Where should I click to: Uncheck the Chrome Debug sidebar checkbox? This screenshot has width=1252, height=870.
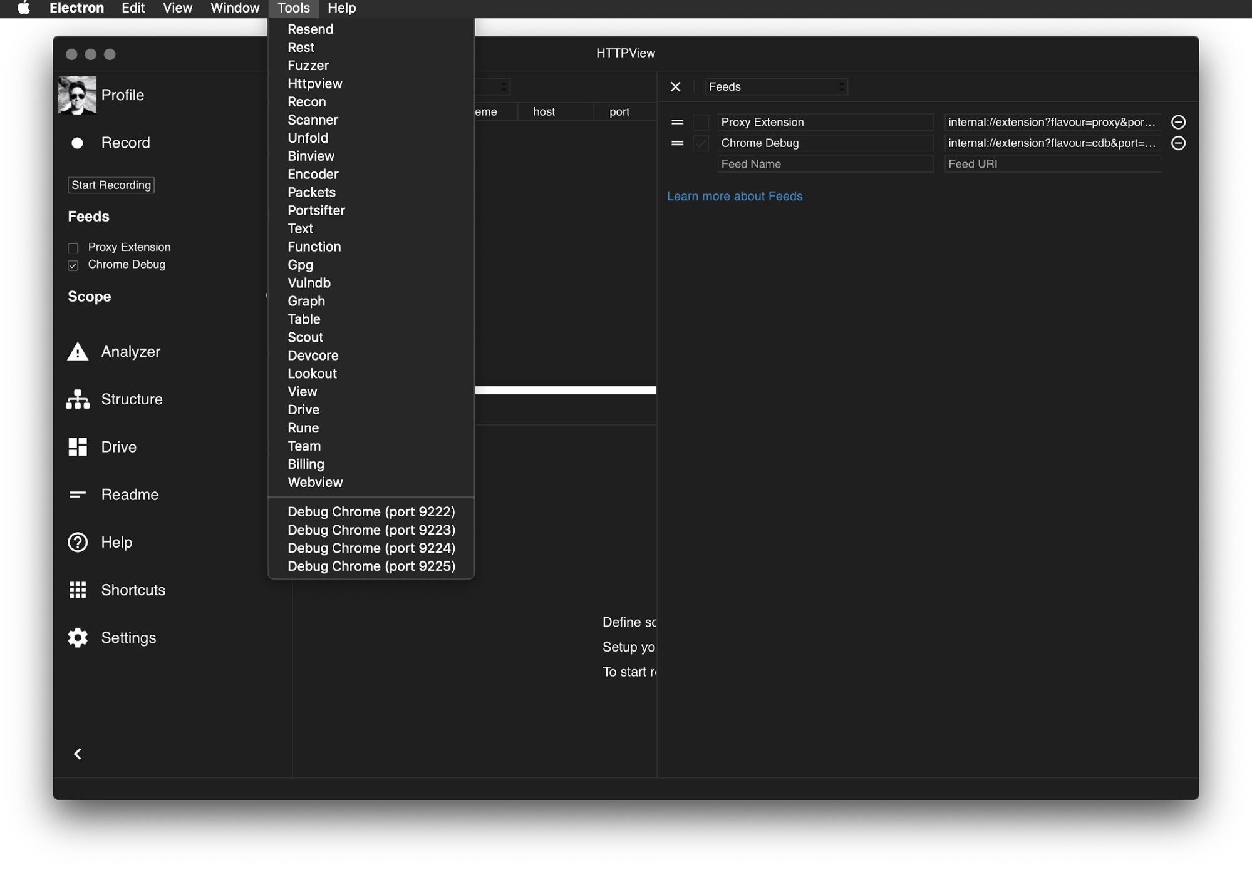[73, 265]
